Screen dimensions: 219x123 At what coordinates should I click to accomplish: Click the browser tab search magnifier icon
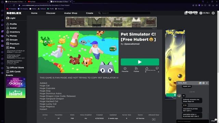pos(203,1)
